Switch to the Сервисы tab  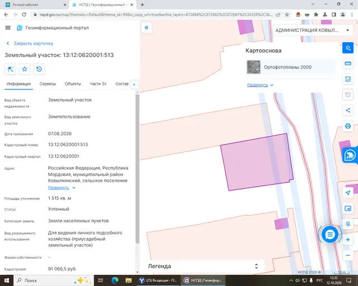coord(48,84)
